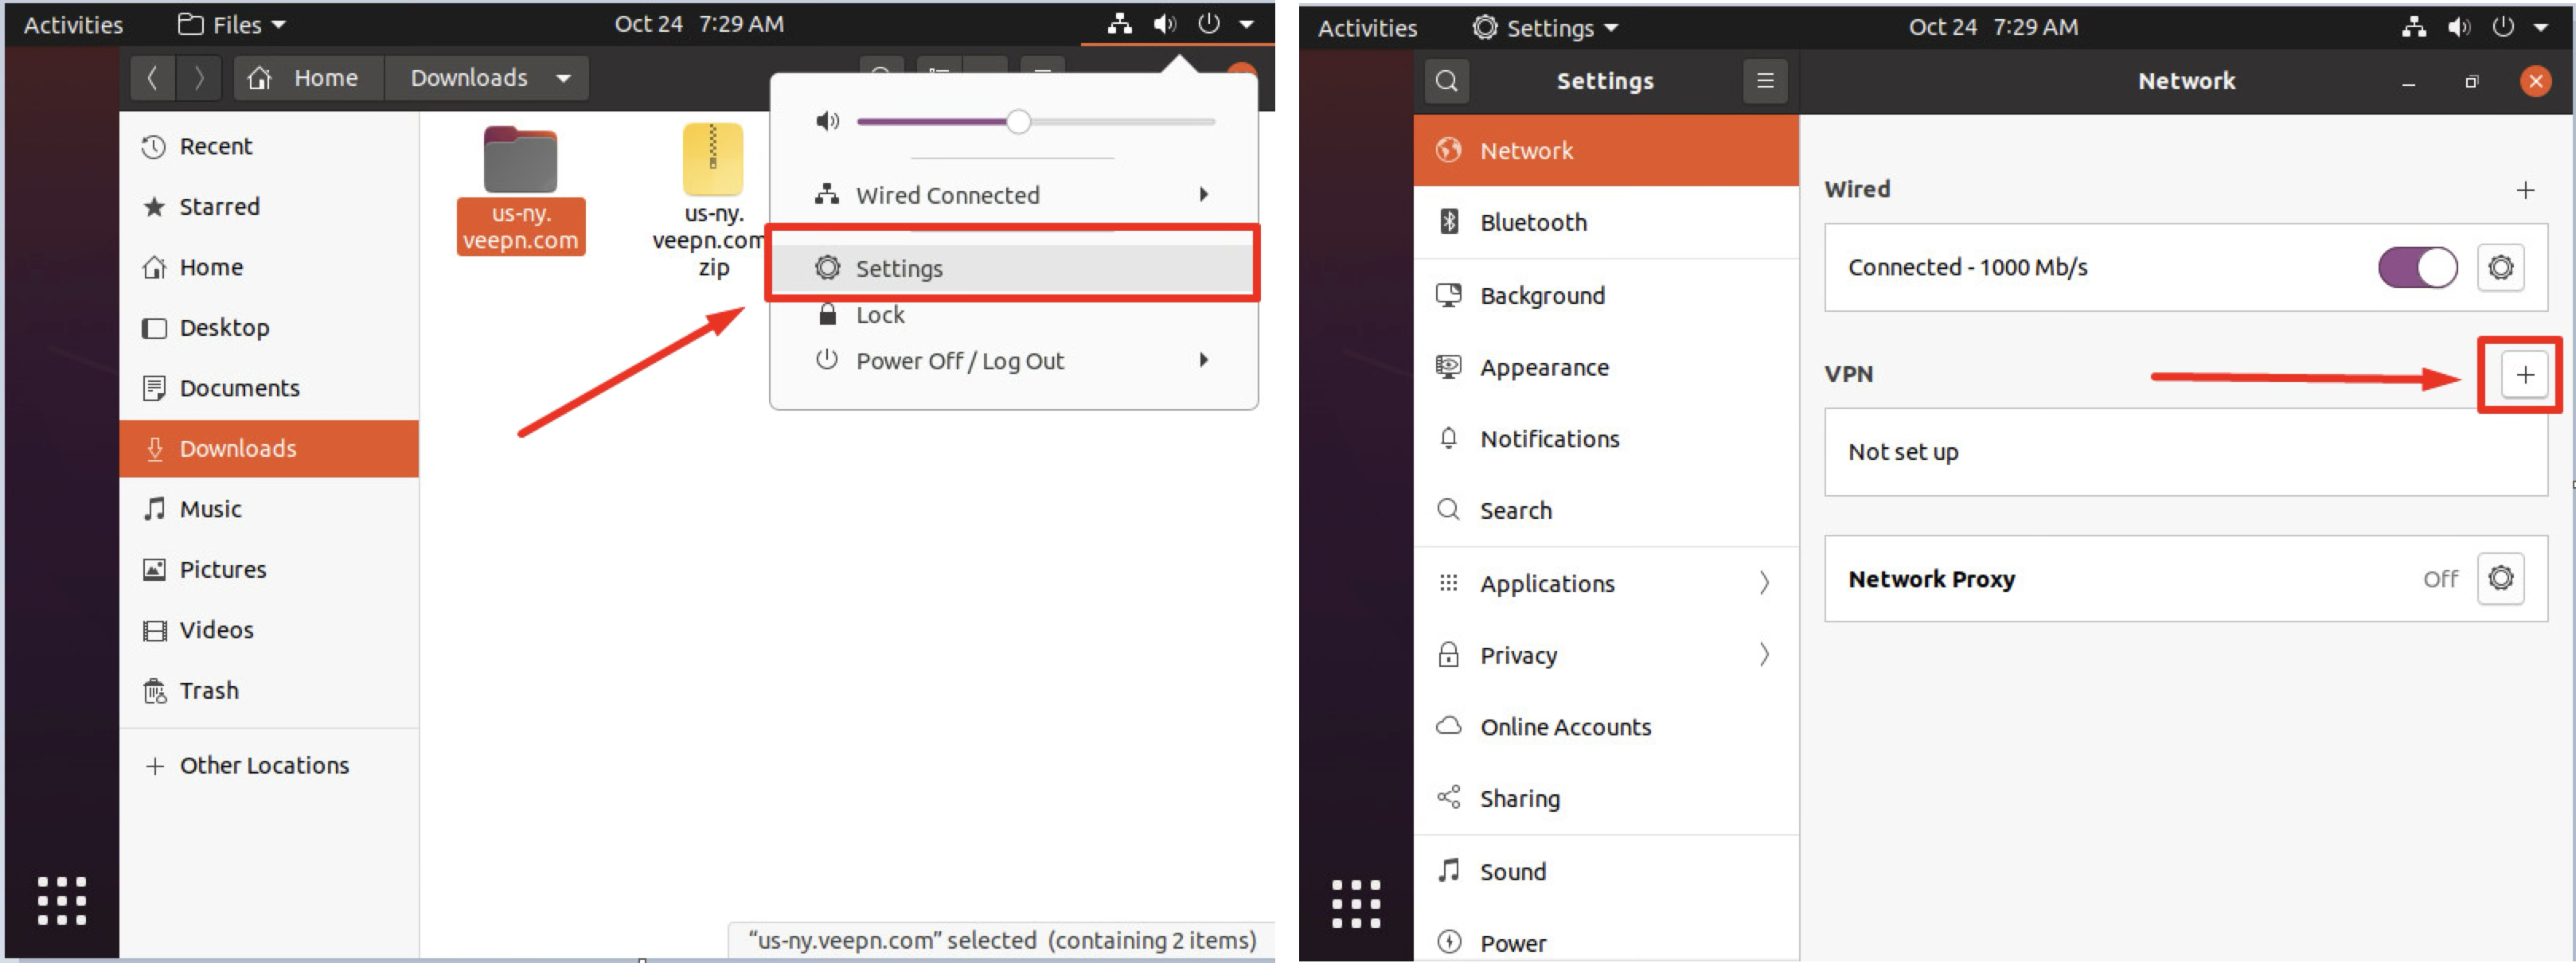
Task: Click the plus button next to Wired
Action: click(x=2525, y=189)
